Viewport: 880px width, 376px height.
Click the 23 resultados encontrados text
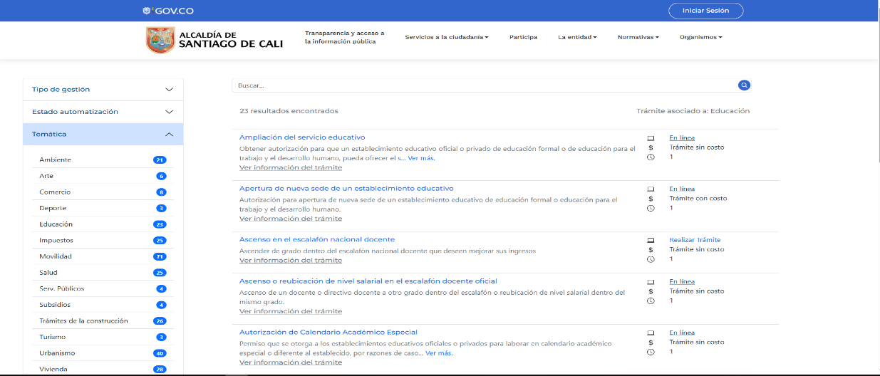coord(289,111)
